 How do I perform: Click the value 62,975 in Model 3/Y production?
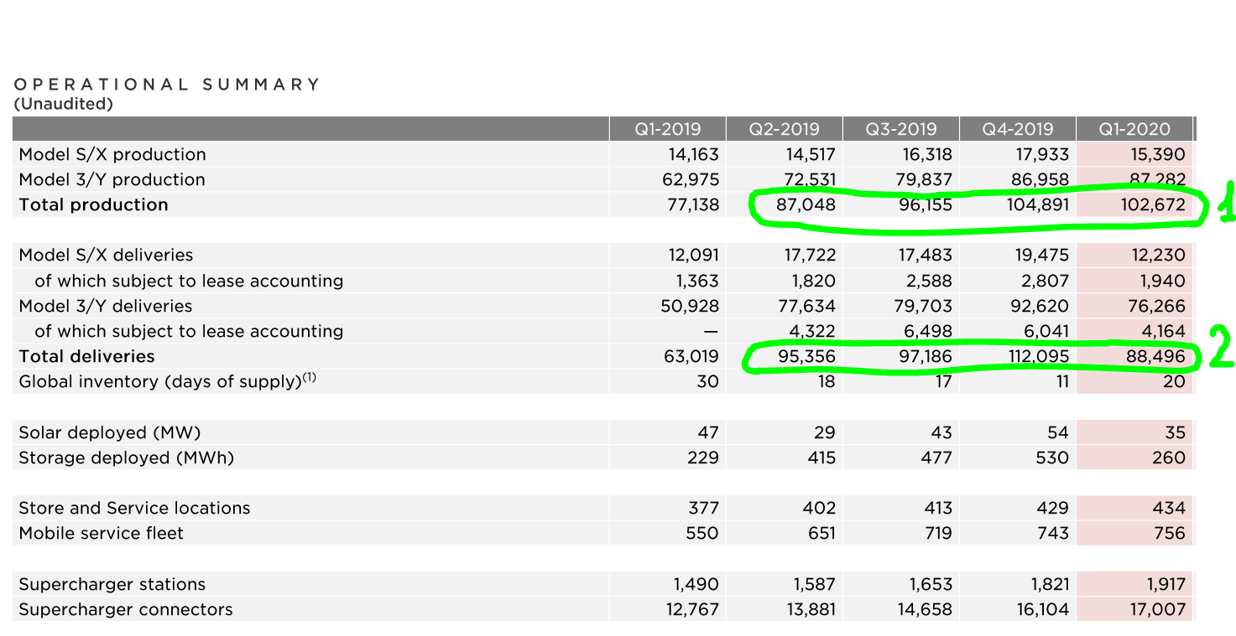pyautogui.click(x=691, y=179)
